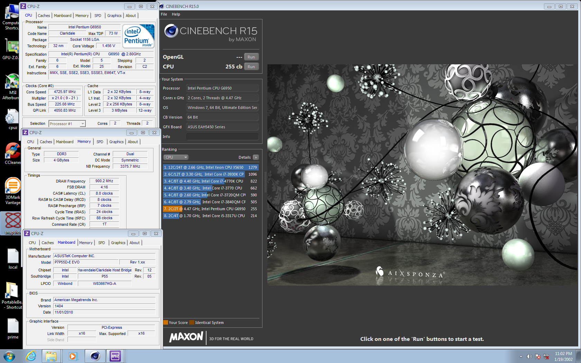
Task: Run the OpenGL benchmark
Action: pyautogui.click(x=251, y=57)
